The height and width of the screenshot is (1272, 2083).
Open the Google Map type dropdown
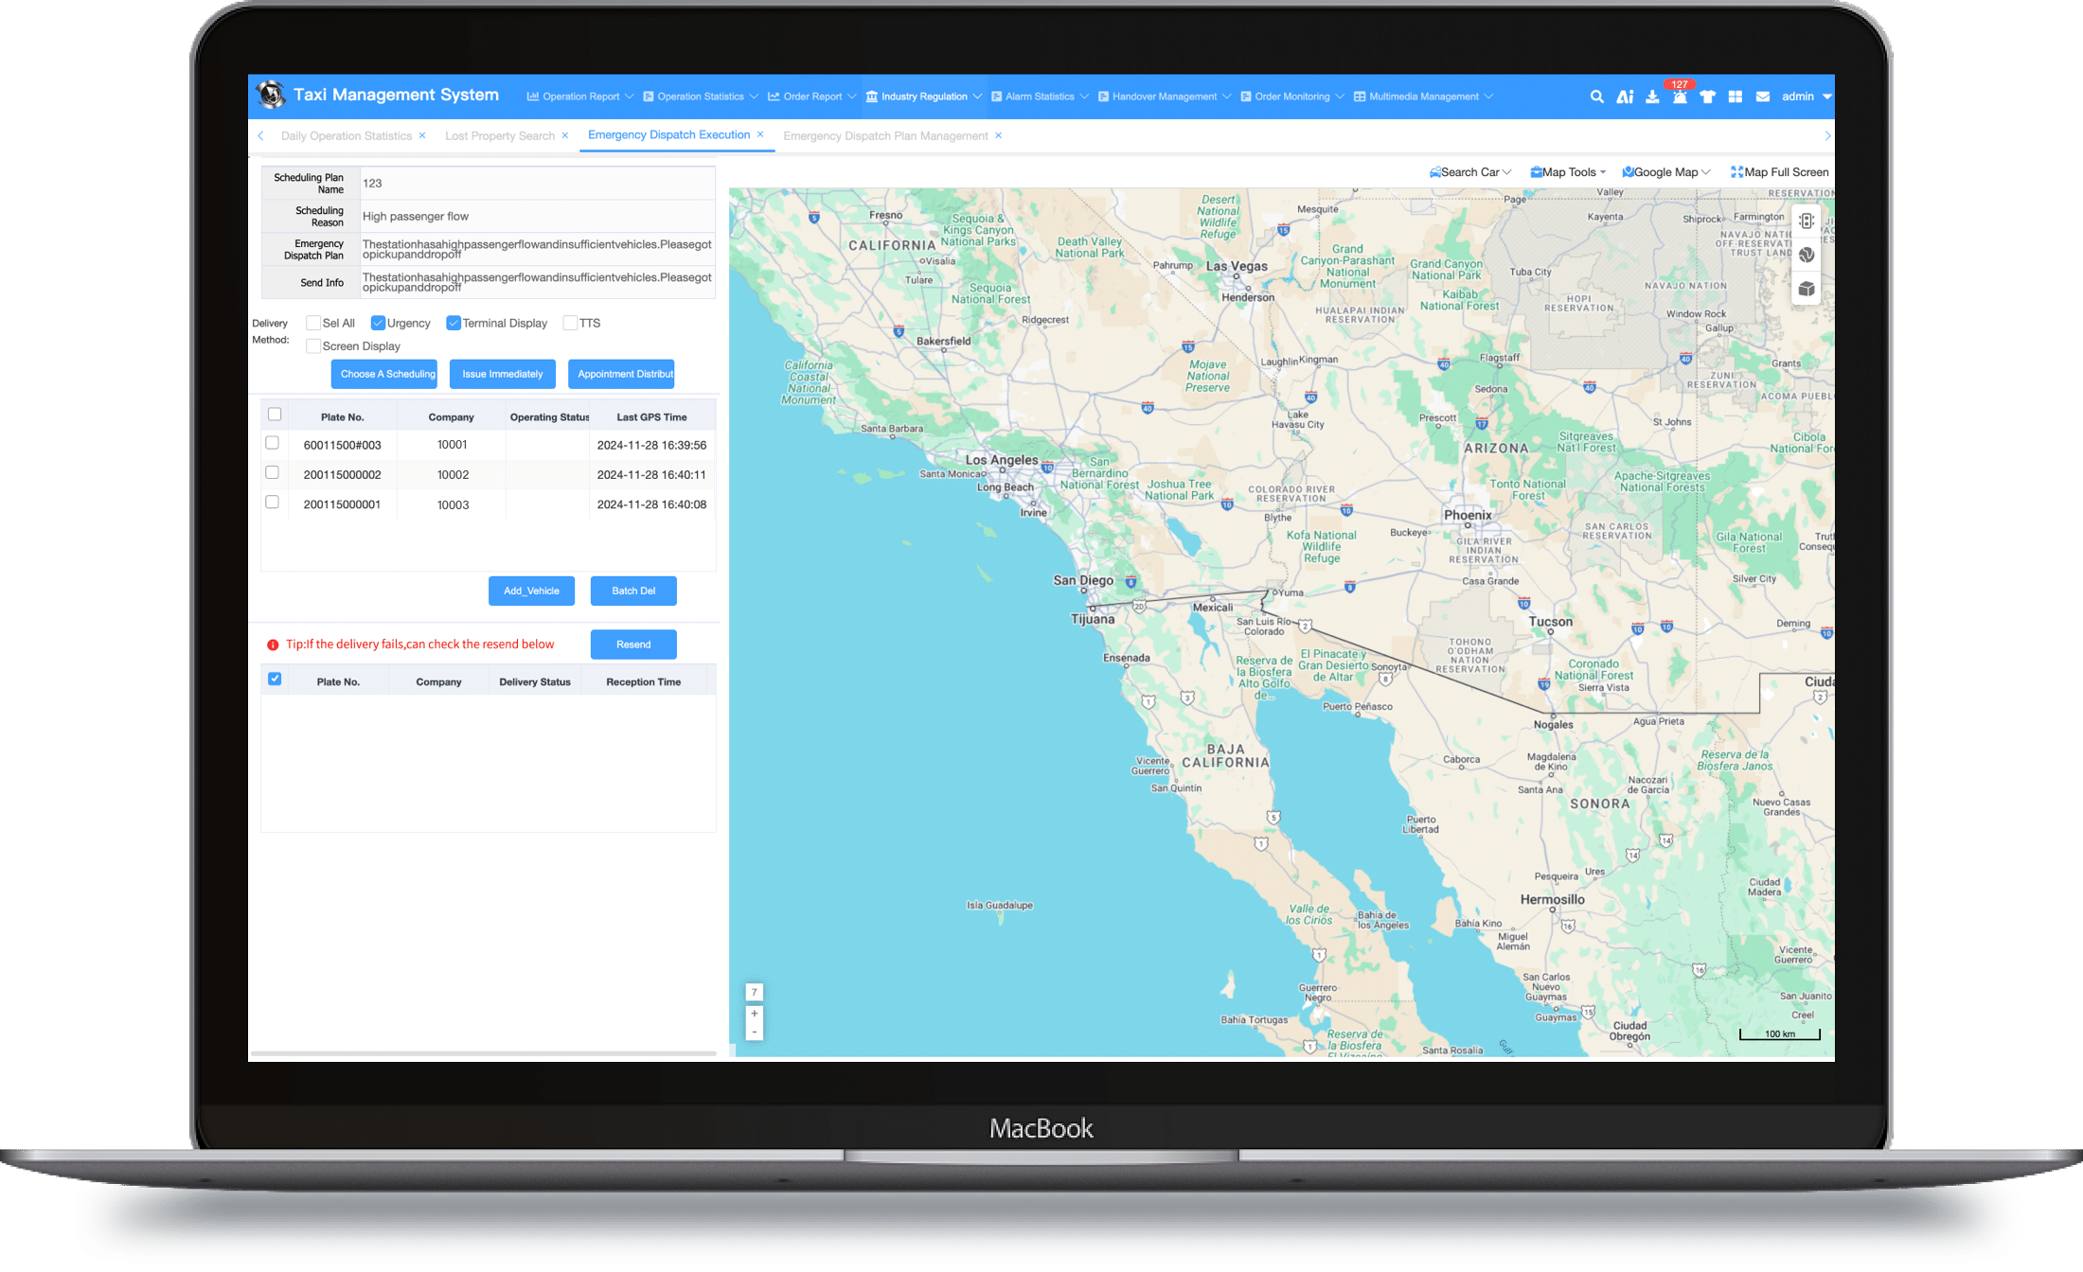pos(1665,172)
